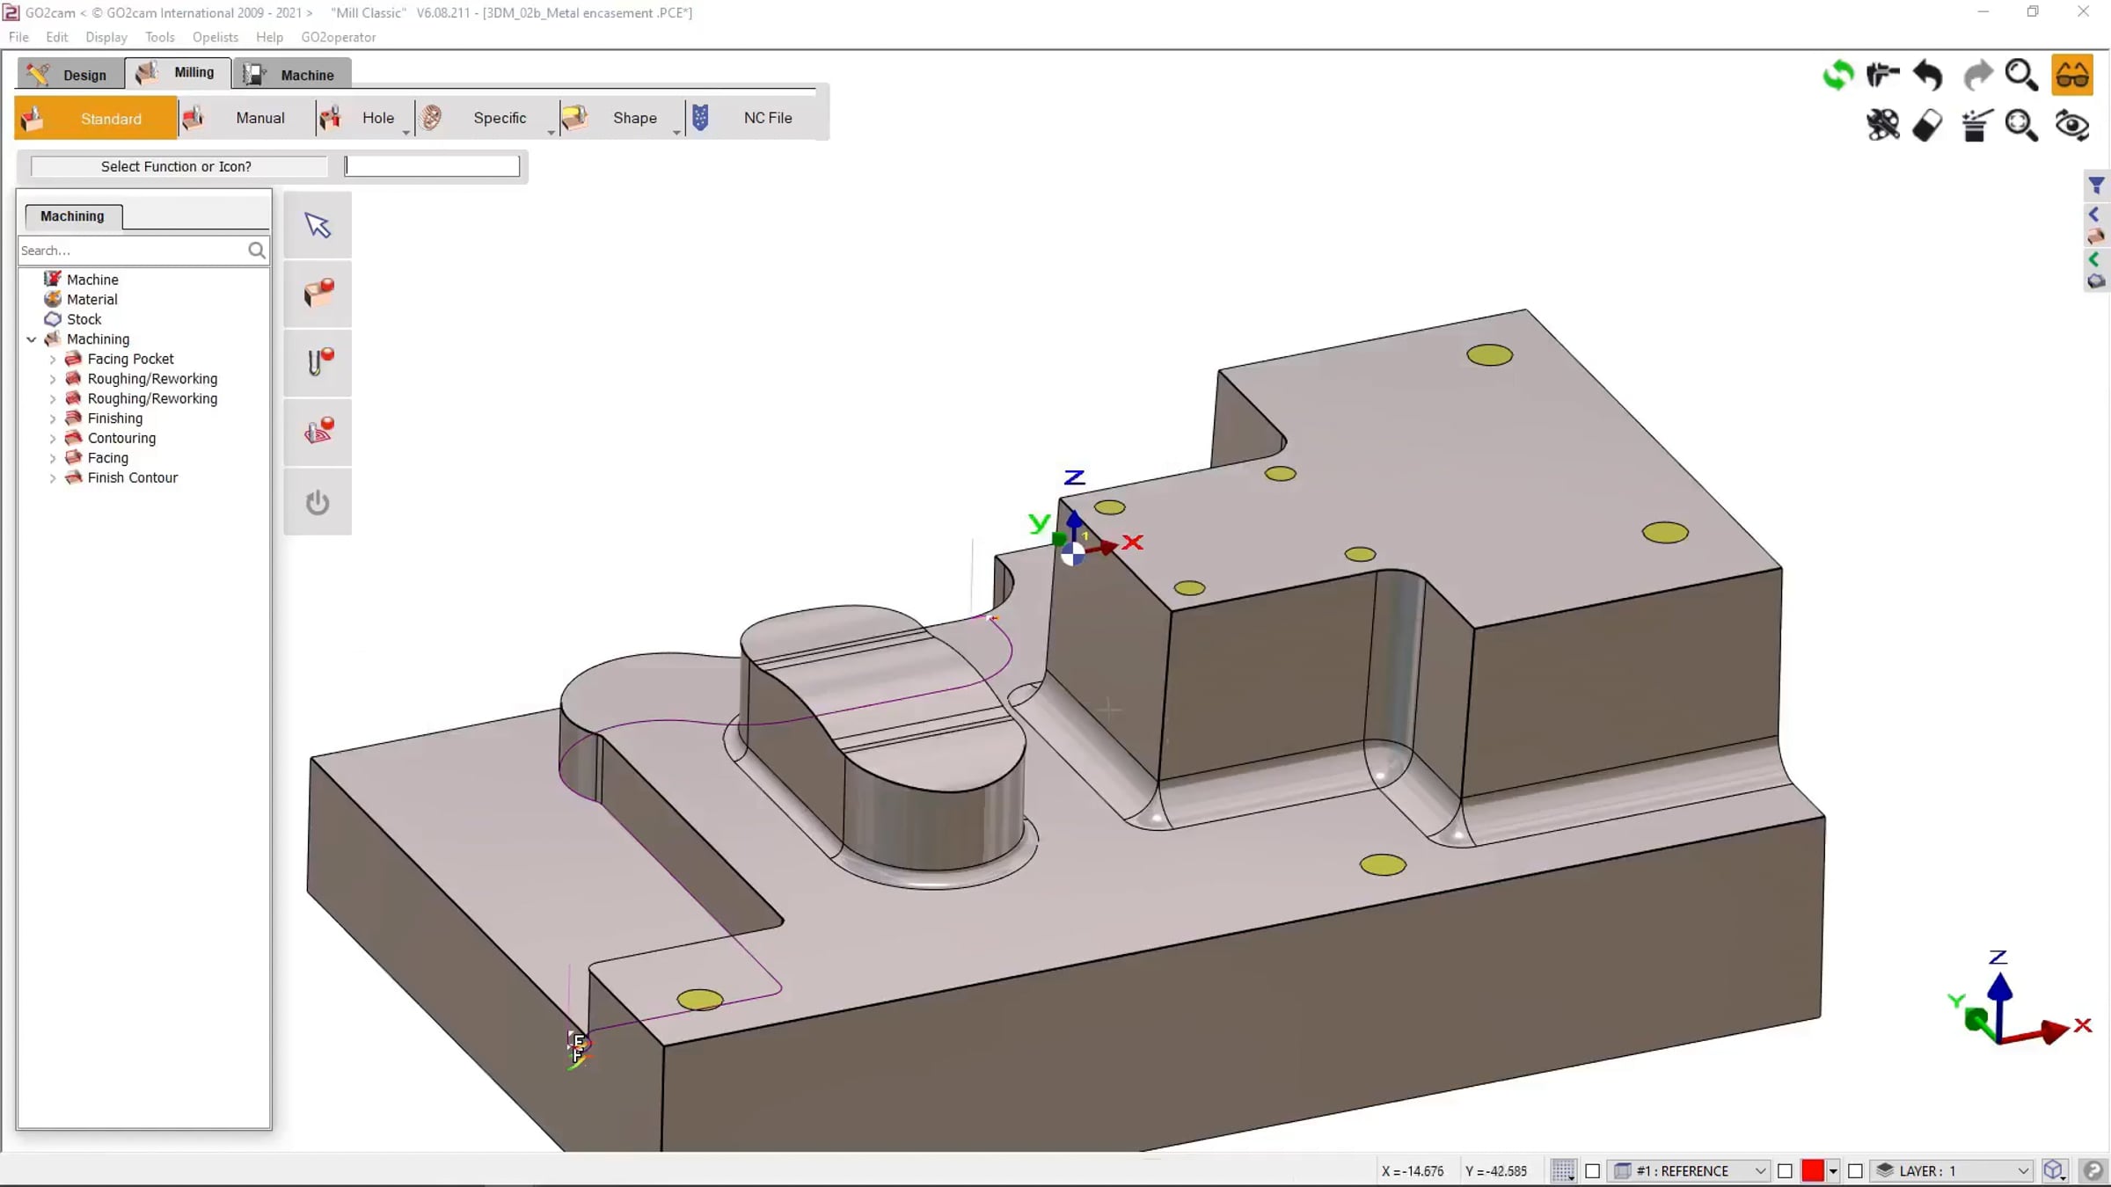Click the glasses view icon

(2072, 76)
